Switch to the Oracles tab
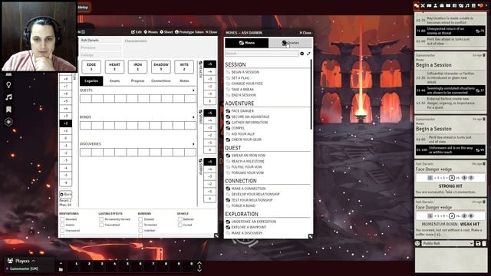The height and width of the screenshot is (276, 491). [x=290, y=43]
